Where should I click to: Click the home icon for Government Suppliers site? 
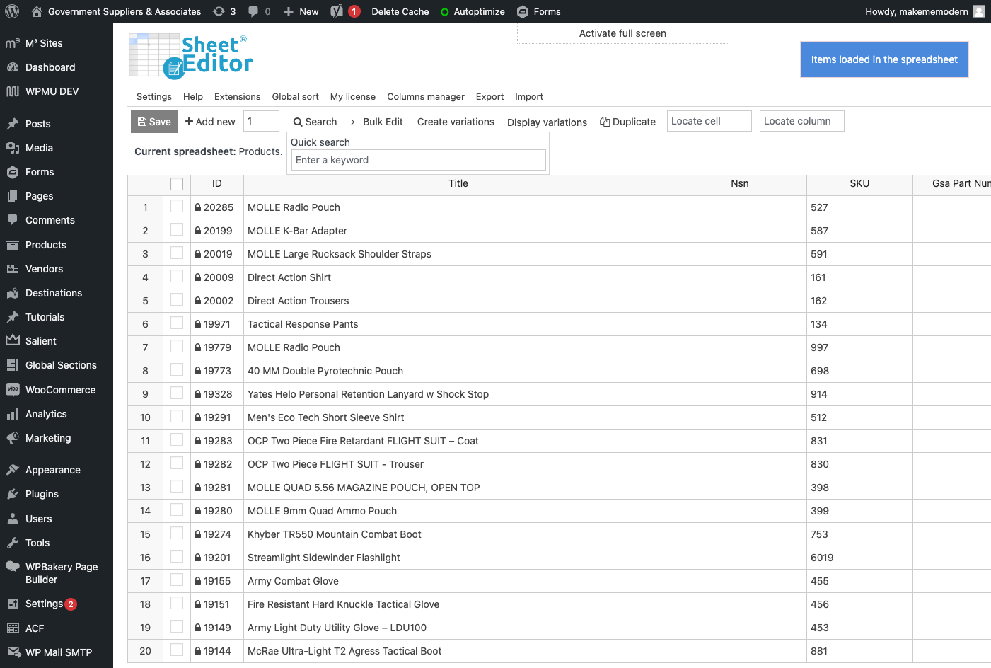tap(37, 11)
